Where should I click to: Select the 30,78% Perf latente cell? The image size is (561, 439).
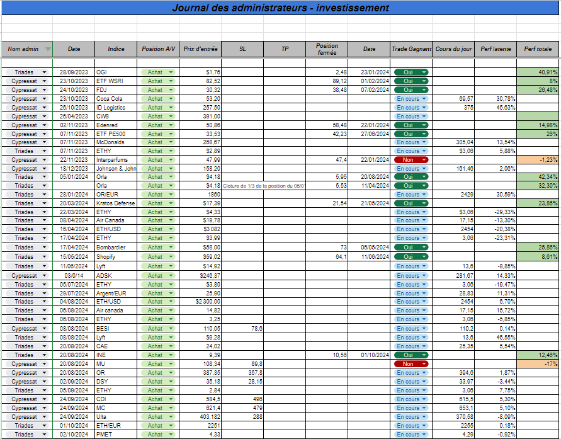[x=496, y=99]
